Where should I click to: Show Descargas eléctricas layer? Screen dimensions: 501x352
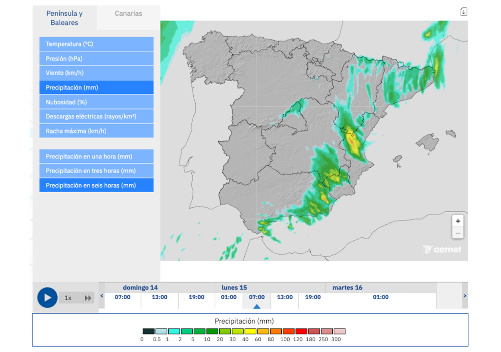(96, 116)
